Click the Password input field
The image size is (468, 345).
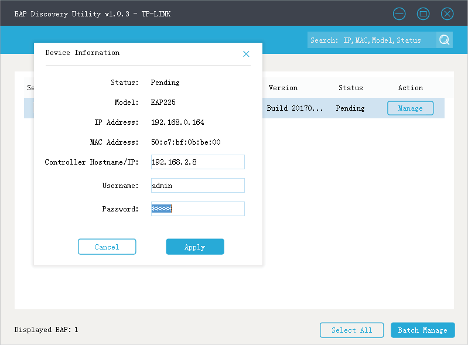198,209
